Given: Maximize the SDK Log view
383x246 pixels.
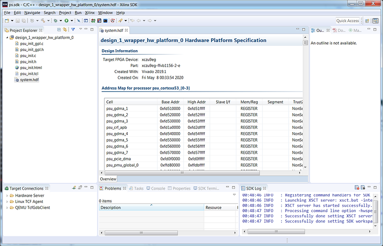Looking at the screenshot, I should pyautogui.click(x=374, y=188).
